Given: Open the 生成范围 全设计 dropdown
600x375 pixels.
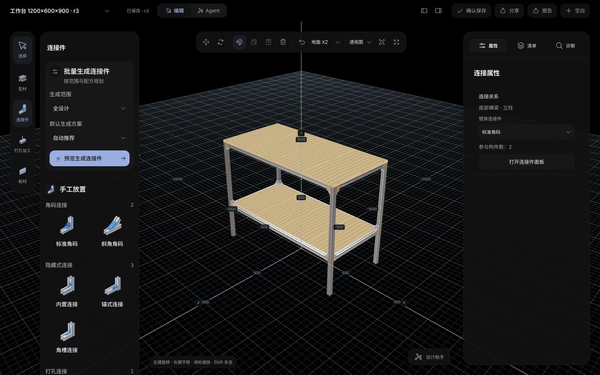Looking at the screenshot, I should pyautogui.click(x=89, y=108).
